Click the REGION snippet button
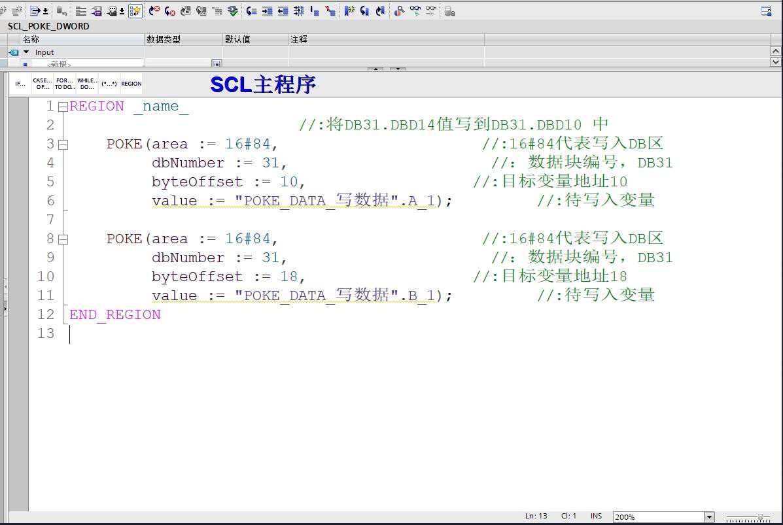783x525 pixels. pos(131,84)
